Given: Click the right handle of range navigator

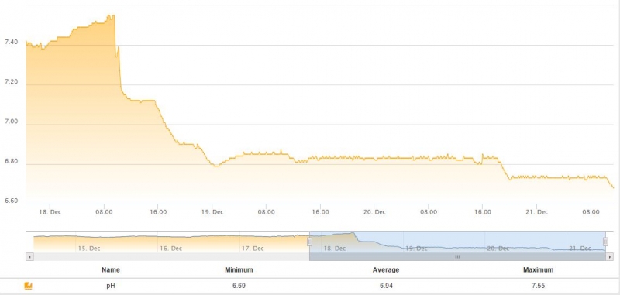Looking at the screenshot, I should (605, 242).
